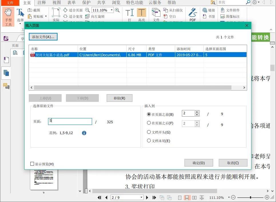This screenshot has width=276, height=202.
Task: Open the 文件 menu
Action: click(x=10, y=3)
